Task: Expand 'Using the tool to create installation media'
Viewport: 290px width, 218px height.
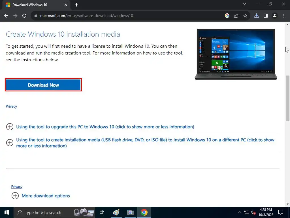Action: point(140,143)
